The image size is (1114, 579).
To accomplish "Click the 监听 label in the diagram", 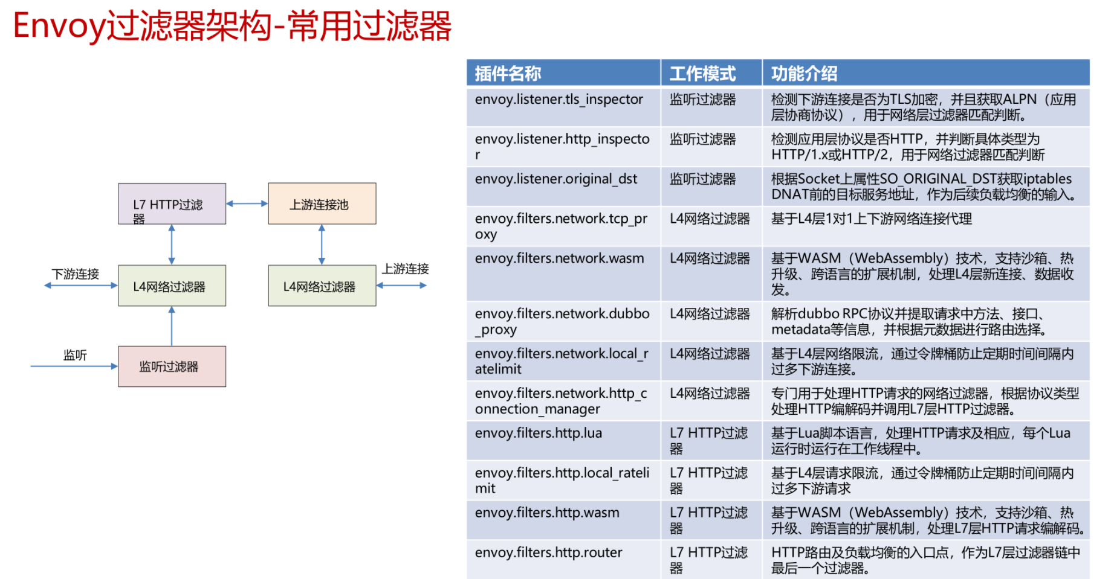I will pyautogui.click(x=75, y=355).
